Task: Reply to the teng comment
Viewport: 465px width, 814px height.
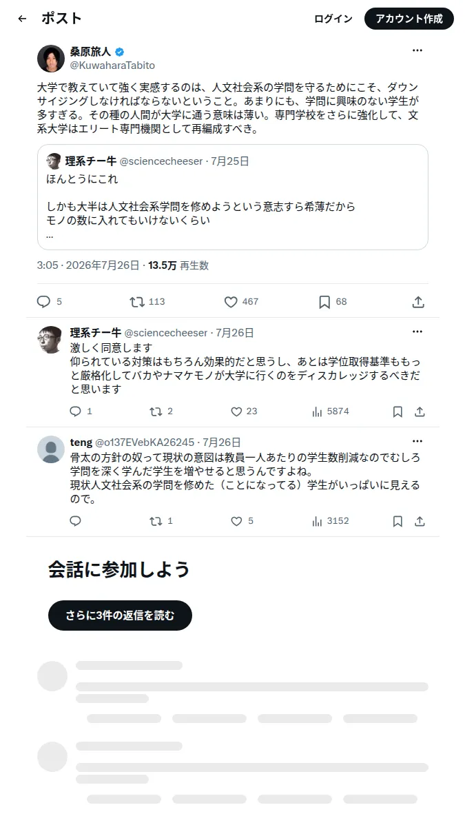Action: pyautogui.click(x=75, y=521)
